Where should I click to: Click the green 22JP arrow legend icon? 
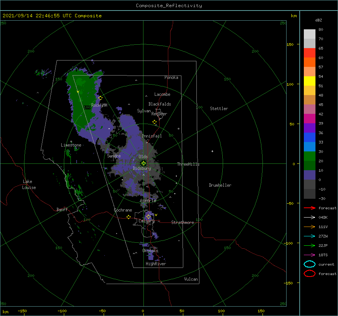[309, 245]
